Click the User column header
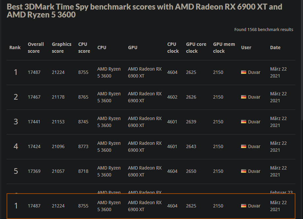The height and width of the screenshot is (219, 303). tap(246, 47)
